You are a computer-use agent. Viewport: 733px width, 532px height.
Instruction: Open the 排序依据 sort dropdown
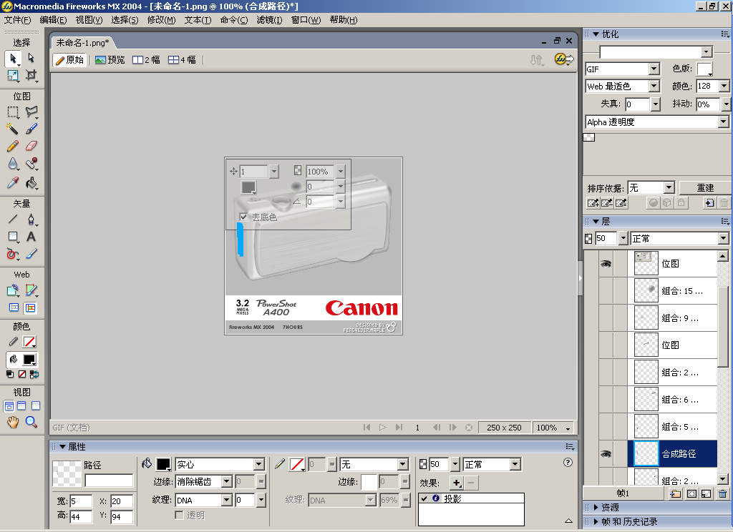[669, 188]
